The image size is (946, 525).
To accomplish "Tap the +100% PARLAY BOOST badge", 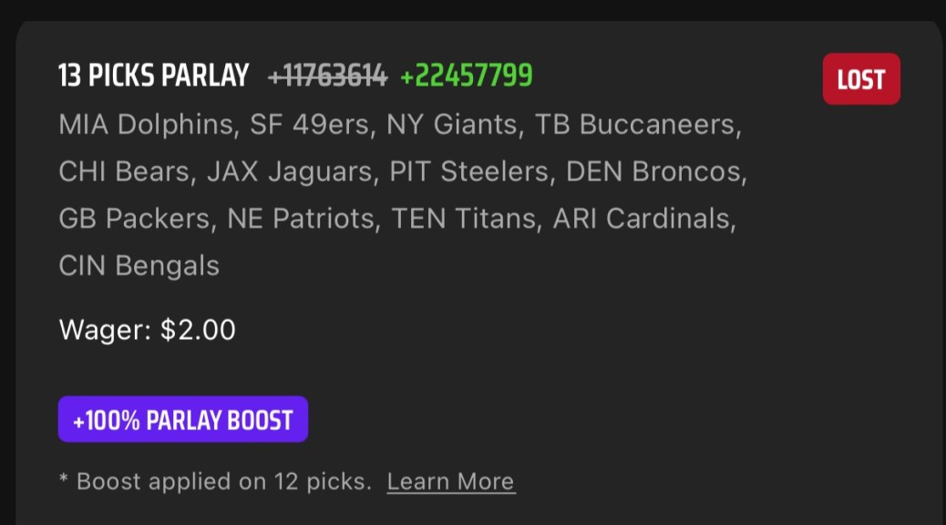I will click(x=183, y=420).
